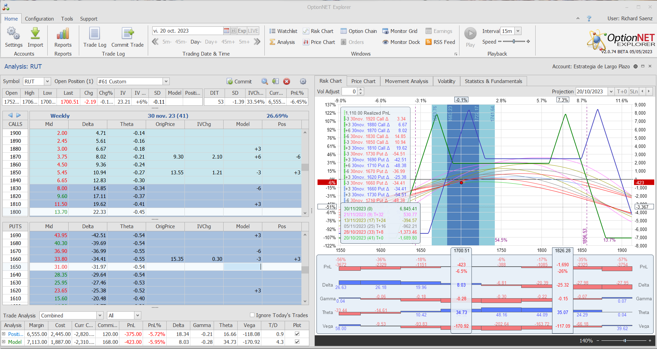Click the Commit button

239,81
